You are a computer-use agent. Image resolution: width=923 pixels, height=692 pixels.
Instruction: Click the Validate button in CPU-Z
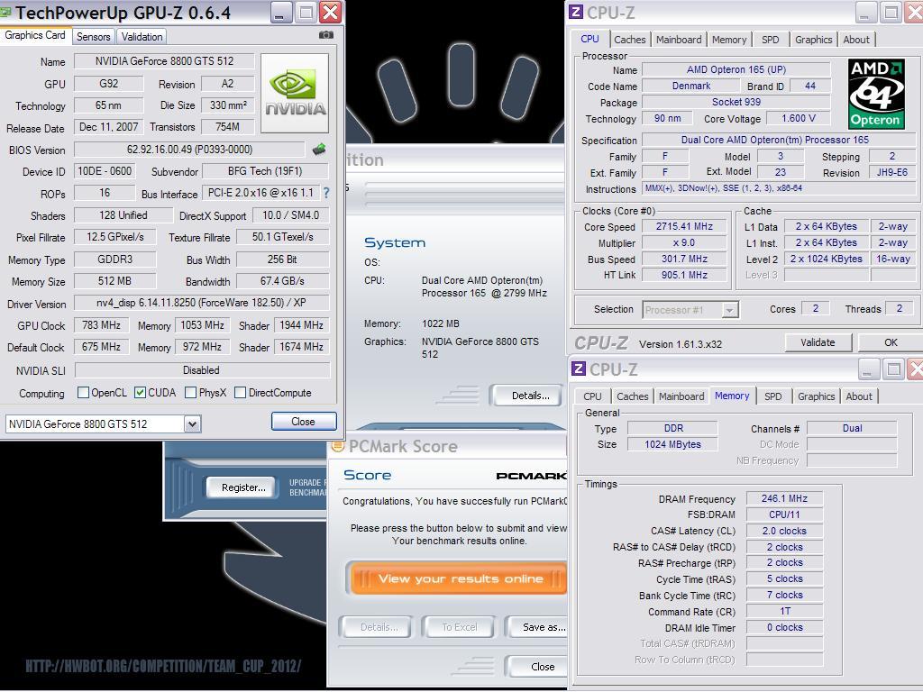818,342
